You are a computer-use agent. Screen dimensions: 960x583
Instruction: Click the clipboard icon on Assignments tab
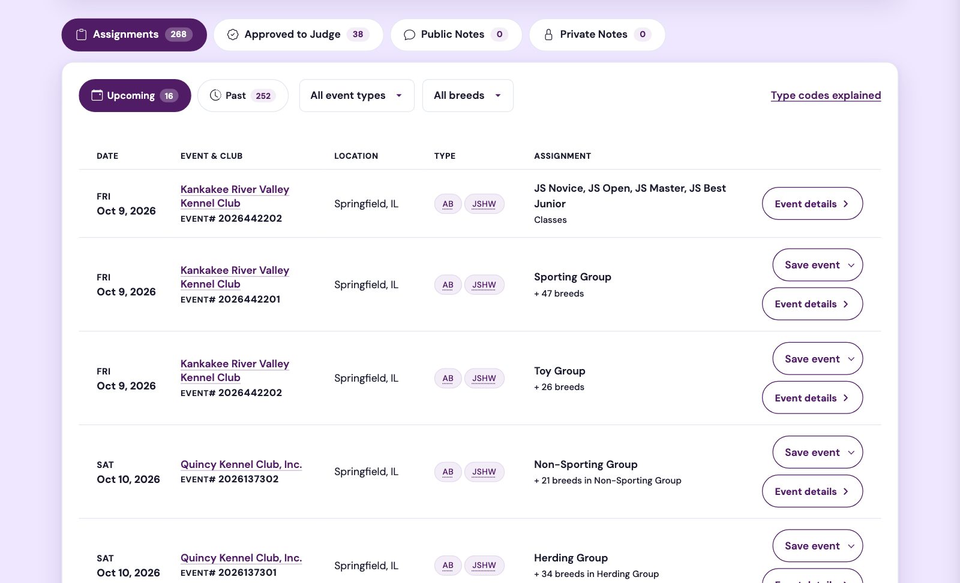pyautogui.click(x=81, y=35)
